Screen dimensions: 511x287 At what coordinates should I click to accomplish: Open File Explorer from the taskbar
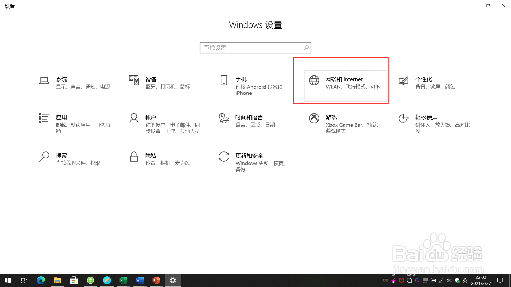[57, 280]
